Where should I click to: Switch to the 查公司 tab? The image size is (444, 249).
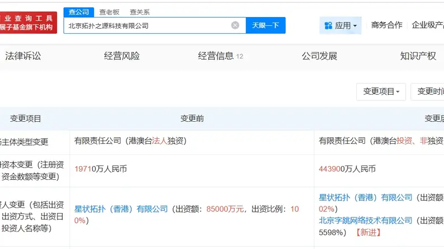tap(79, 12)
